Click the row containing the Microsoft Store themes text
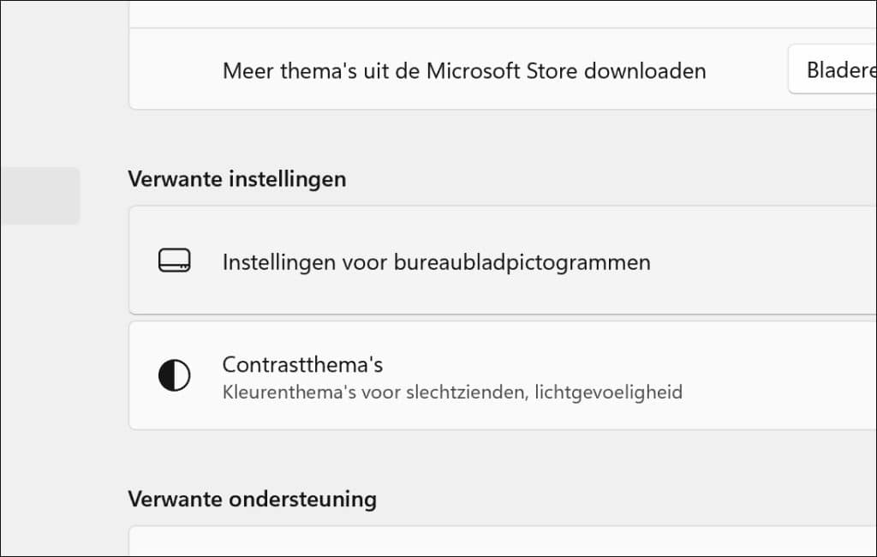 [464, 69]
